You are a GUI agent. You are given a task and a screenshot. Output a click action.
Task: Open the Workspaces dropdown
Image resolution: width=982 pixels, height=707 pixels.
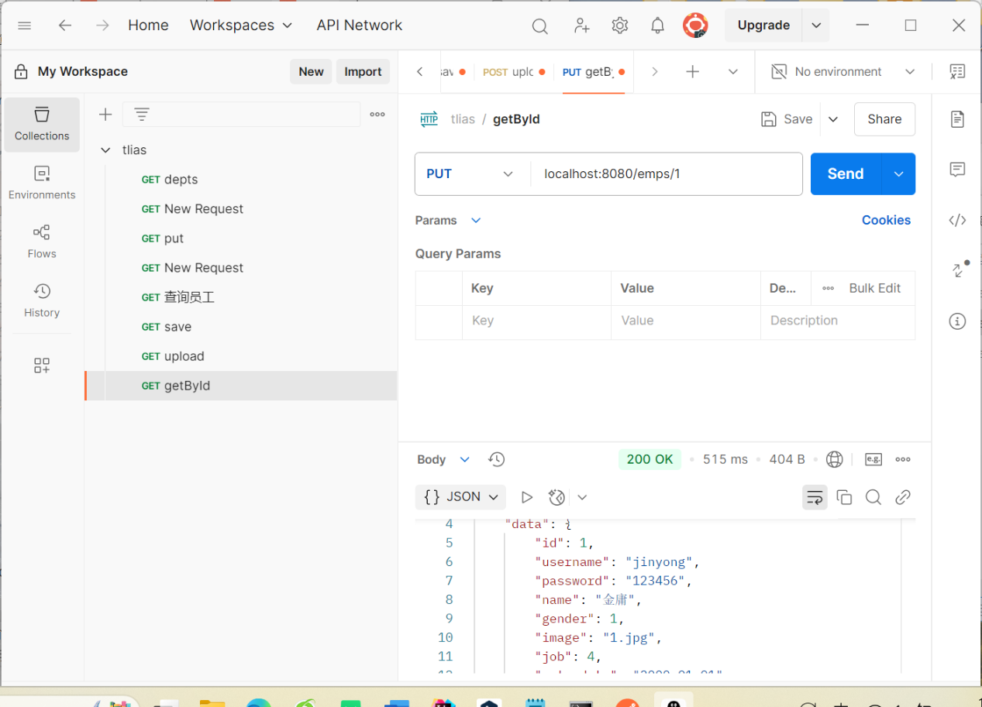pos(241,25)
